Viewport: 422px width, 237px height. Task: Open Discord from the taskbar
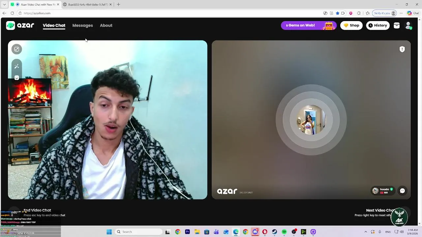coord(255,232)
